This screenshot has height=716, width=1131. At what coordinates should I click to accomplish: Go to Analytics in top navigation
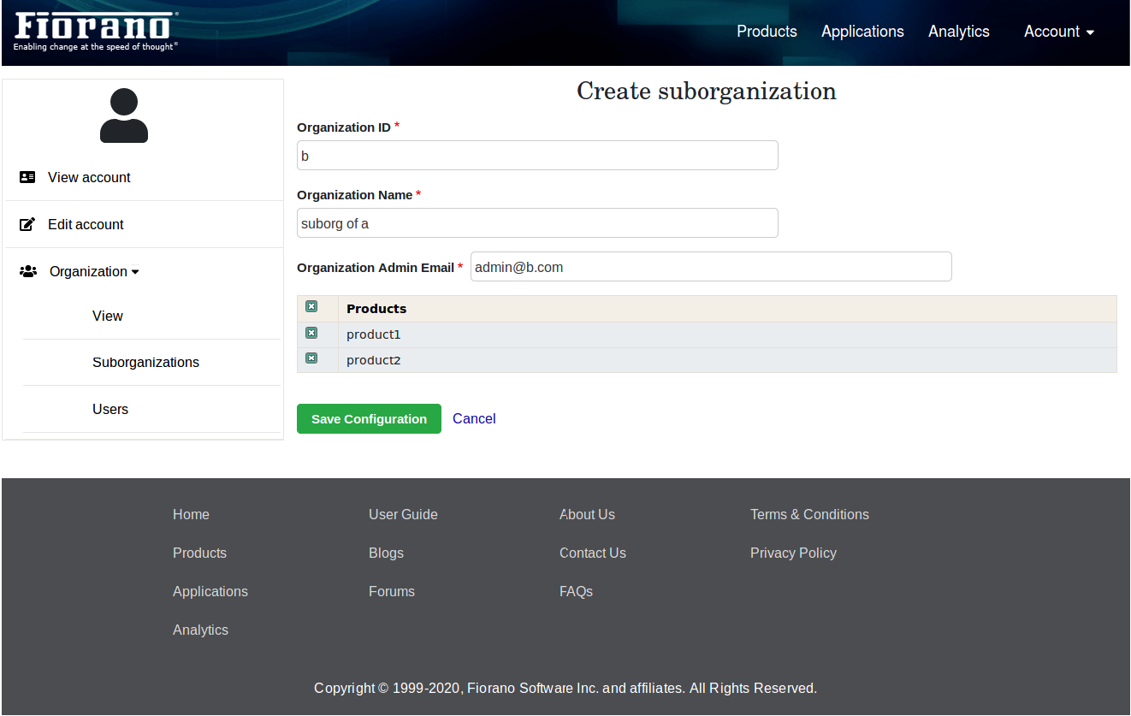tap(958, 32)
